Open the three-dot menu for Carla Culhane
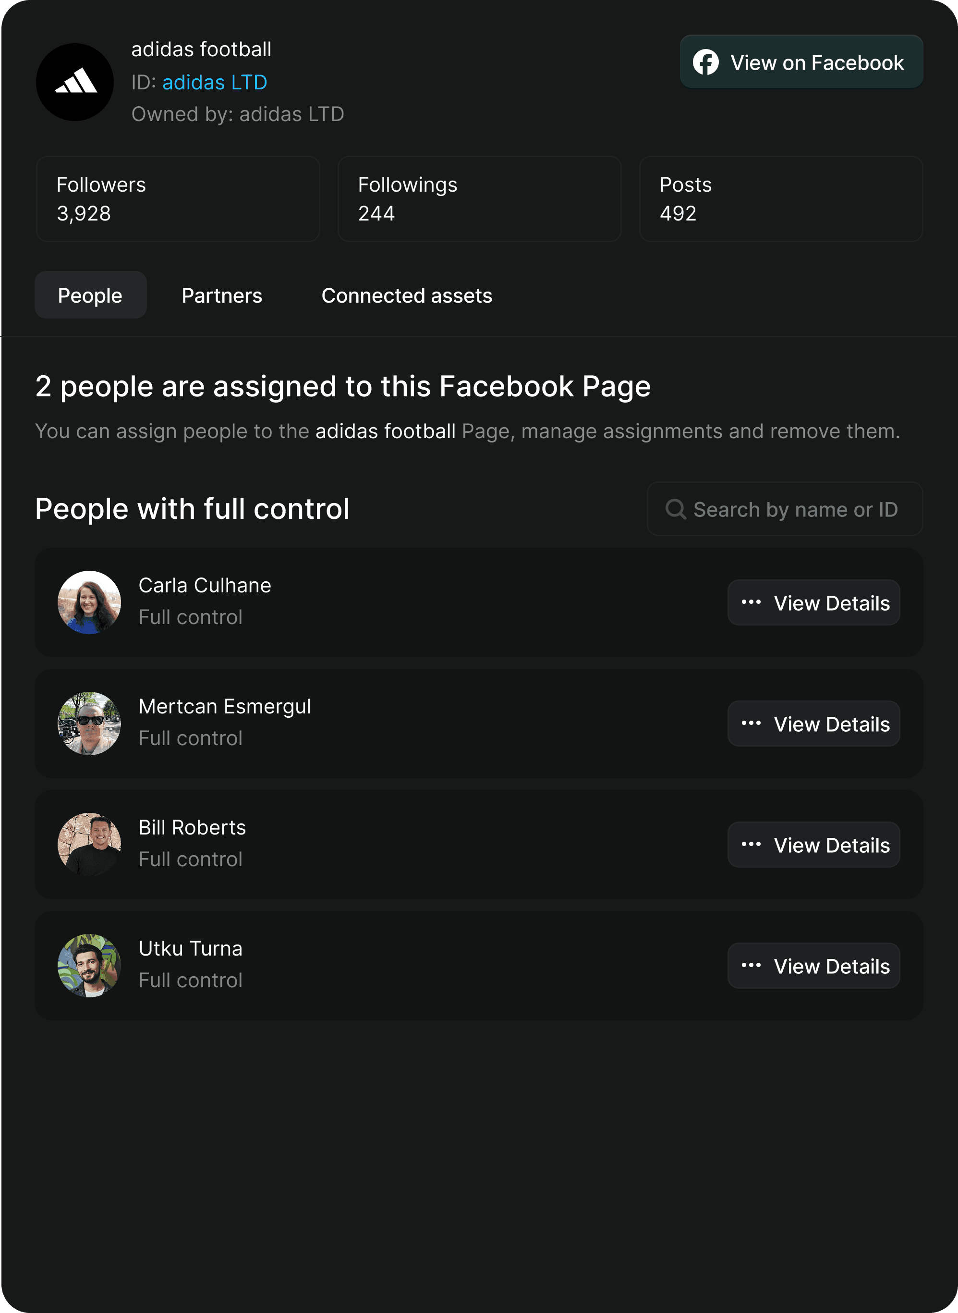 point(751,602)
